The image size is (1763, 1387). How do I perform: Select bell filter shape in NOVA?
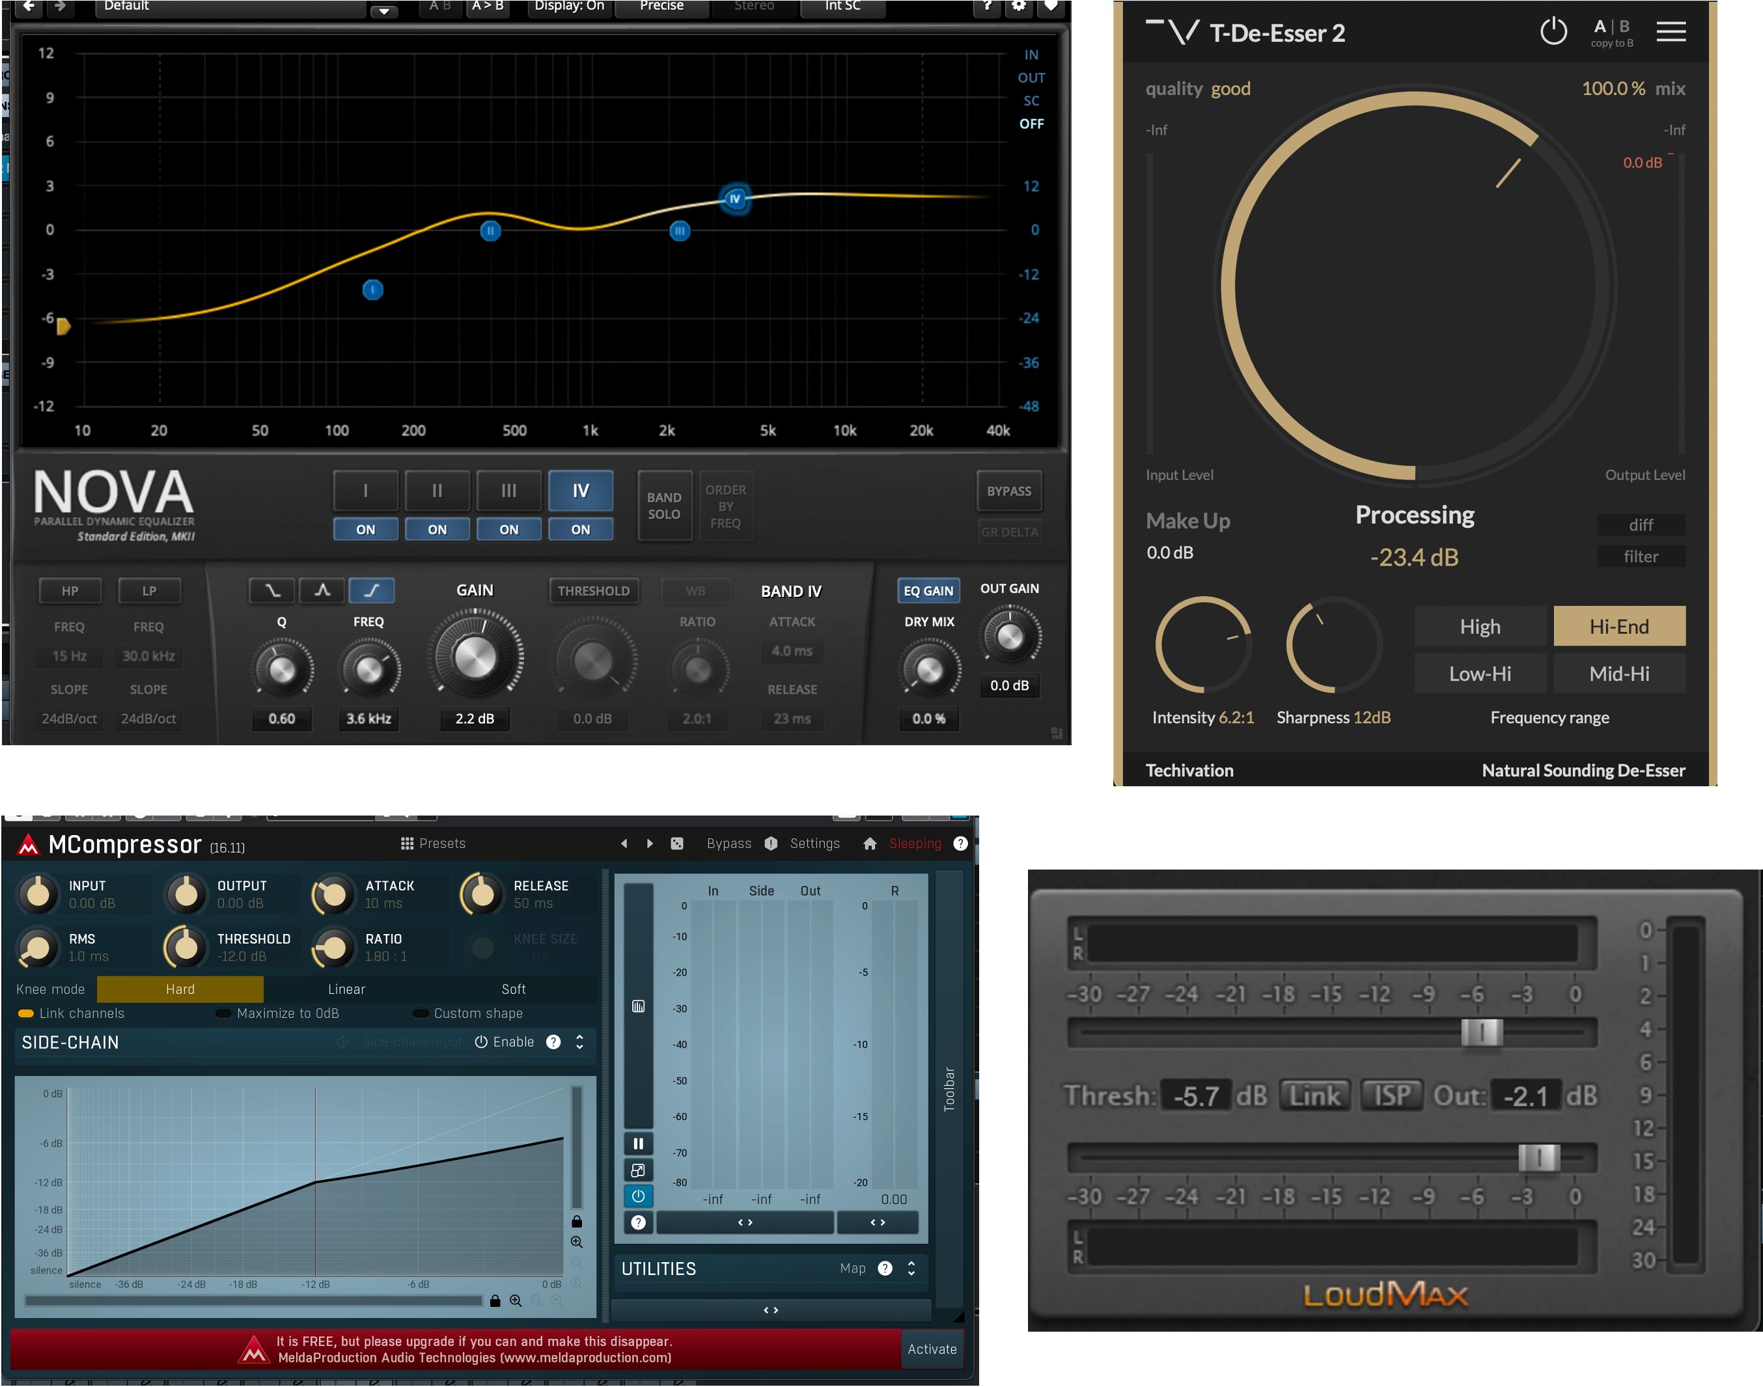(322, 590)
